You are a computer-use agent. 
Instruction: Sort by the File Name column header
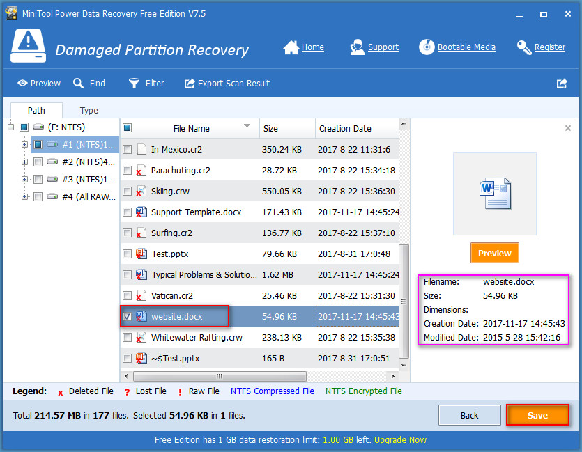(191, 128)
